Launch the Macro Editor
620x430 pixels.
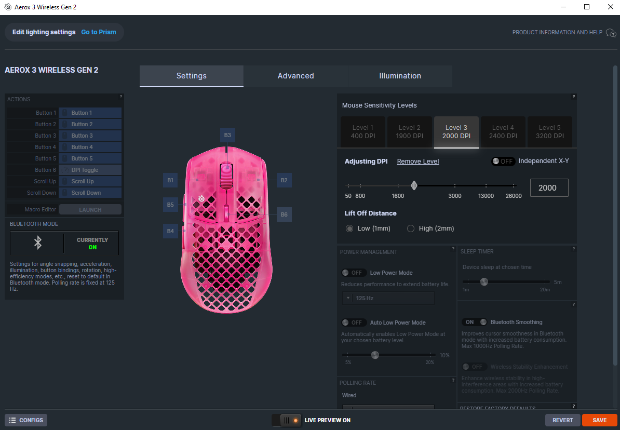click(x=90, y=210)
